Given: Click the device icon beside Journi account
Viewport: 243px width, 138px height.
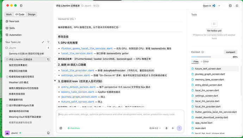Looking at the screenshot, I should (48, 133).
